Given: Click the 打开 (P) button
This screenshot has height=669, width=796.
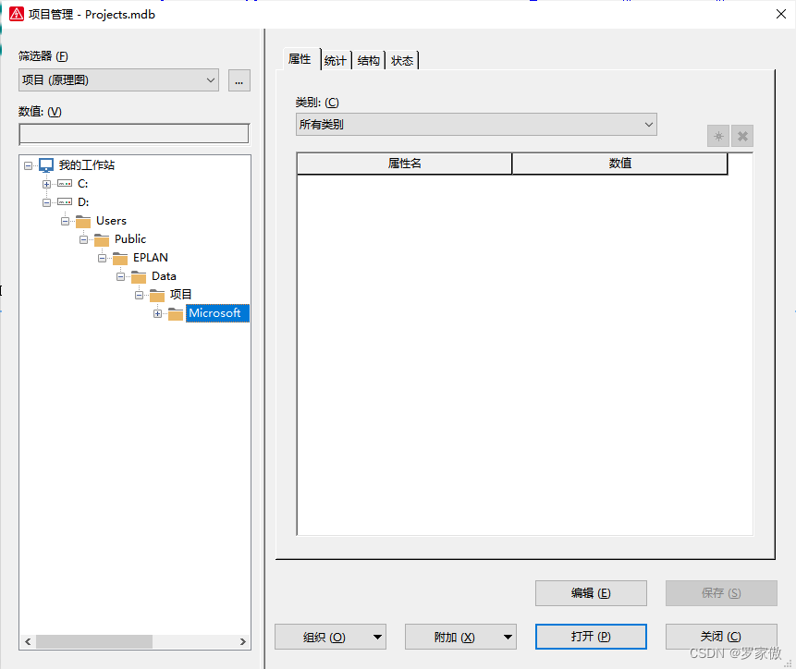Looking at the screenshot, I should [591, 637].
